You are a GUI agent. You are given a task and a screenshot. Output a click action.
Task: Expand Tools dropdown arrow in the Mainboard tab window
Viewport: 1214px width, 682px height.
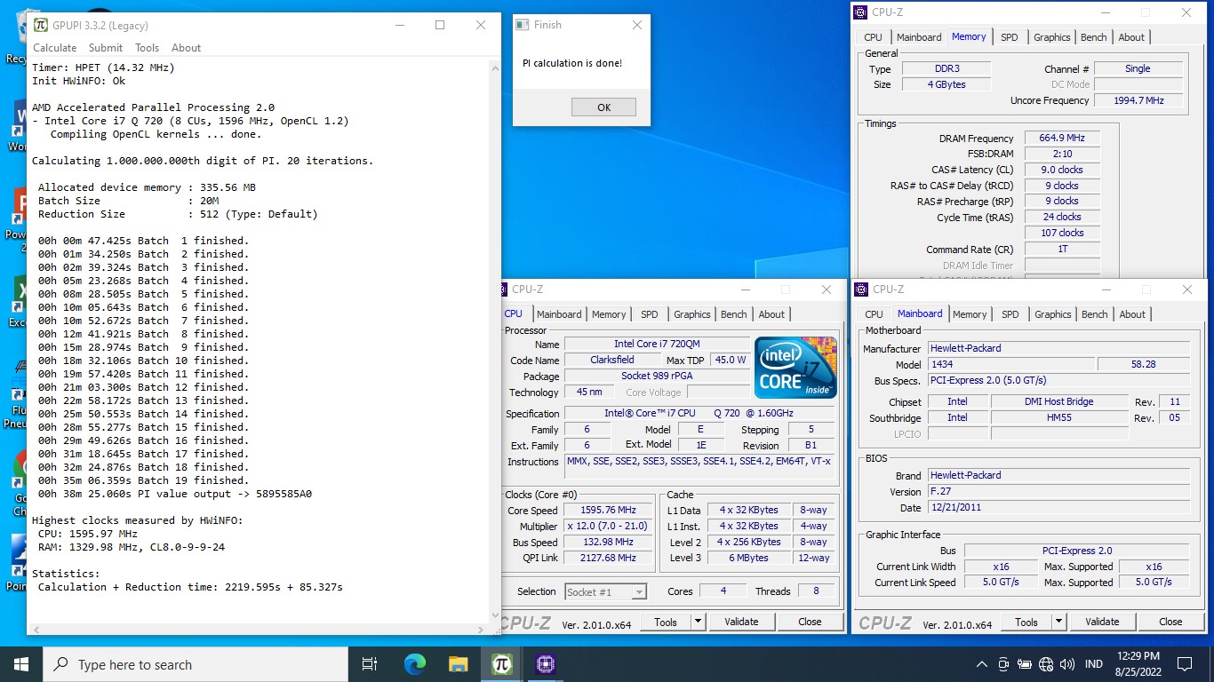click(1058, 623)
